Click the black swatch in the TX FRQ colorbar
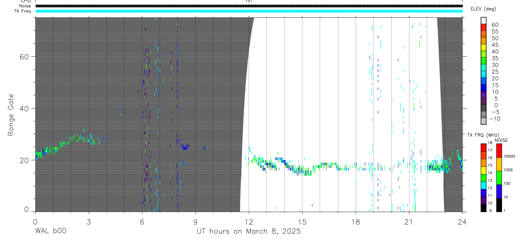The width and height of the screenshot is (520, 240). pos(484,207)
